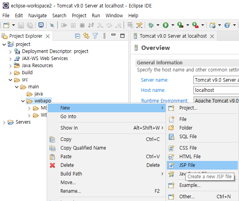239x201 pixels.
Task: Toggle Skip All Breakpoints icon
Action: (52, 25)
